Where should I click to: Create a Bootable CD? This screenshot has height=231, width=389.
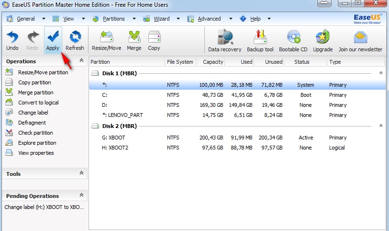click(293, 41)
